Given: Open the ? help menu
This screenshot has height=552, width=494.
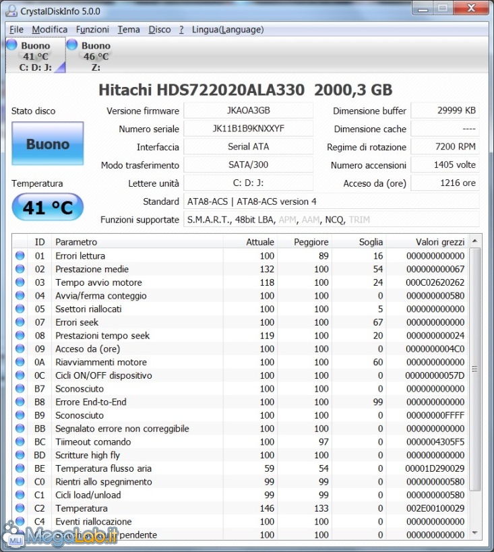Looking at the screenshot, I should (181, 30).
